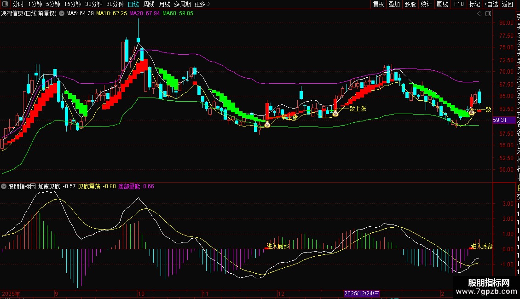The height and width of the screenshot is (299, 520).
Task: Switch to 分时 intraday view
Action: (x=18, y=4)
